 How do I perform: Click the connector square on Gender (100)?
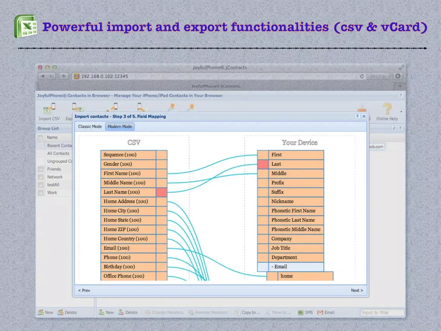(161, 164)
